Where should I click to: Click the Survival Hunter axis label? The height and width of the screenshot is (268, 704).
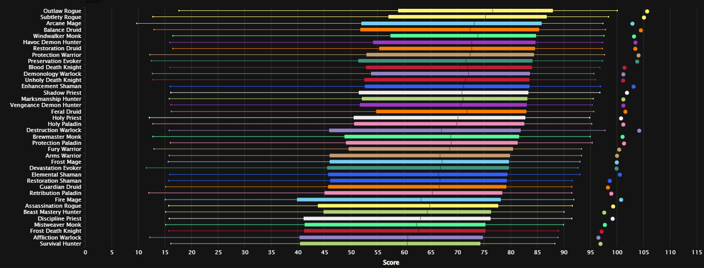click(x=60, y=244)
